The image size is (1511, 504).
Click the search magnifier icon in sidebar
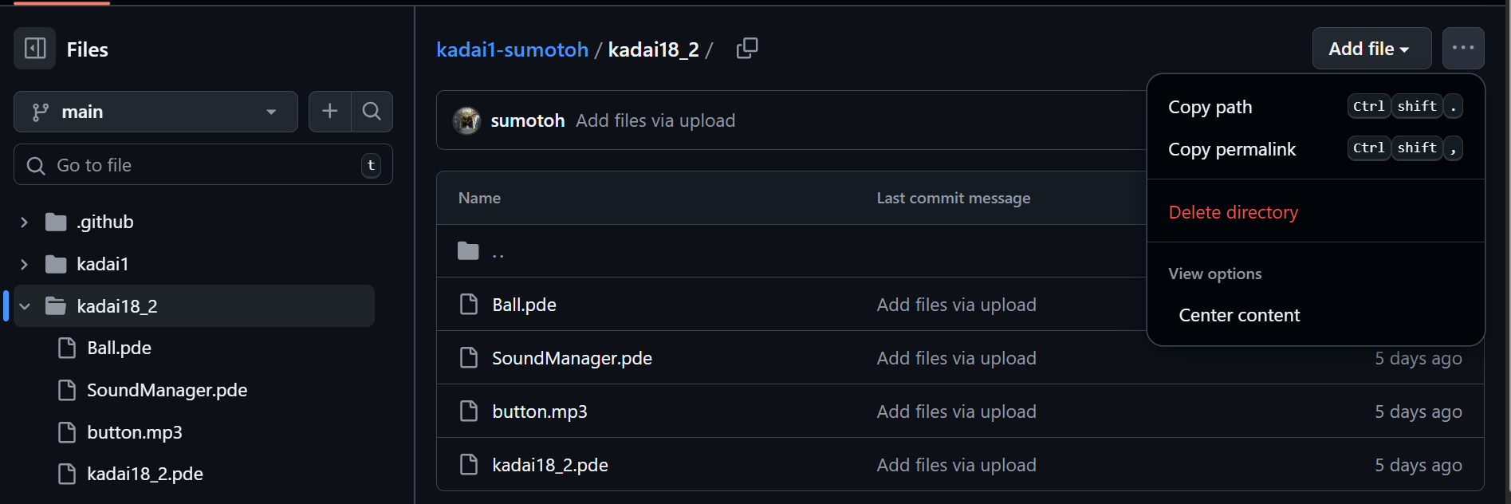coord(372,112)
